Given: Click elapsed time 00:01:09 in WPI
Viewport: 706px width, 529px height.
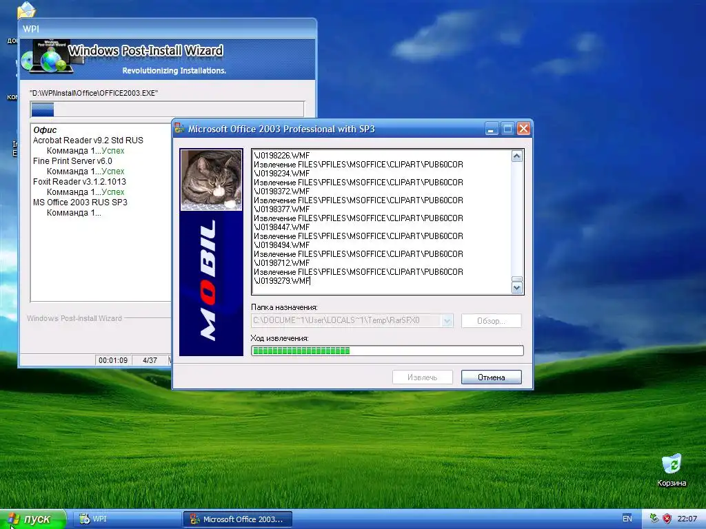Looking at the screenshot, I should click(113, 360).
